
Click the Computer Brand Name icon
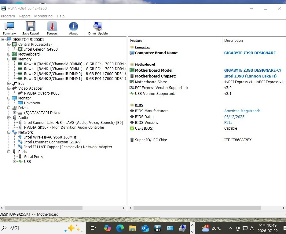[x=132, y=53]
